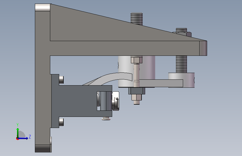Image resolution: width=242 pixels, height=156 pixels.
Task: Select the threaded stud protruding above the gusset
Action: (x=136, y=19)
